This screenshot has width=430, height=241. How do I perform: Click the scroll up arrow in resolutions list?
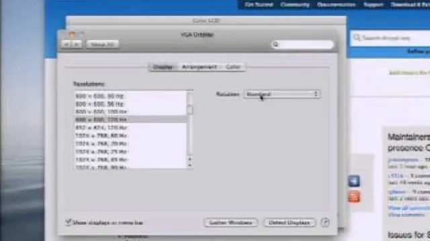click(189, 159)
